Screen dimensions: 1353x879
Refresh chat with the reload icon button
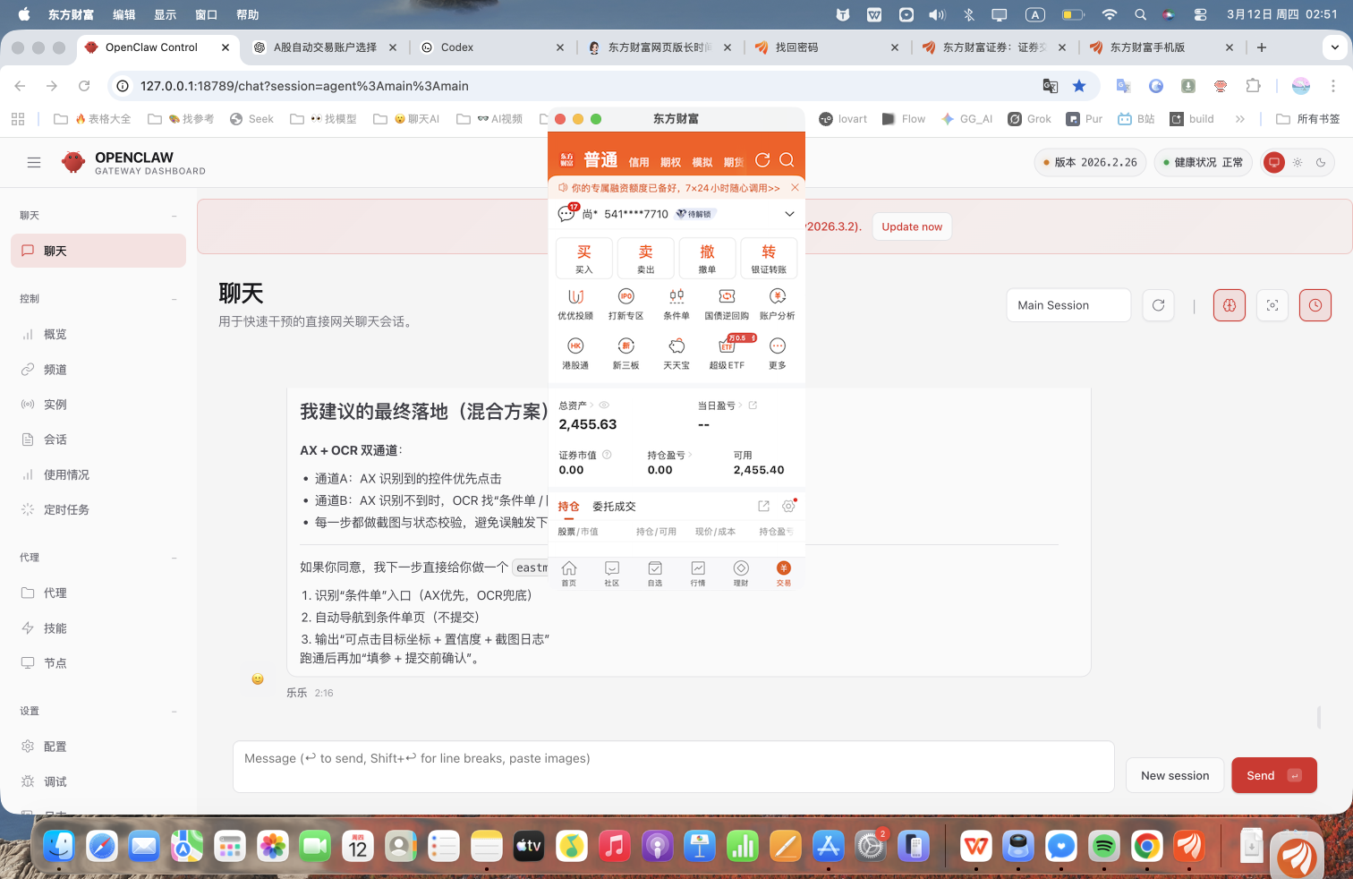coord(1158,305)
